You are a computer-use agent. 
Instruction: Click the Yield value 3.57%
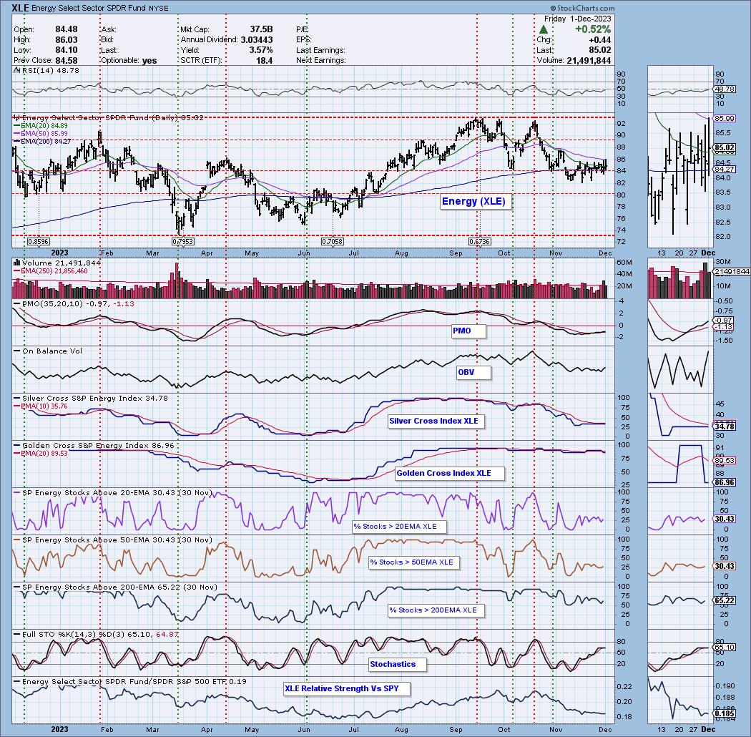260,50
